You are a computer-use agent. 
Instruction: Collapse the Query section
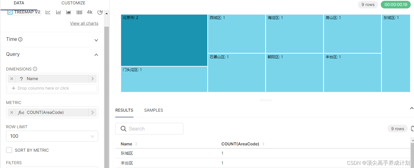96,55
